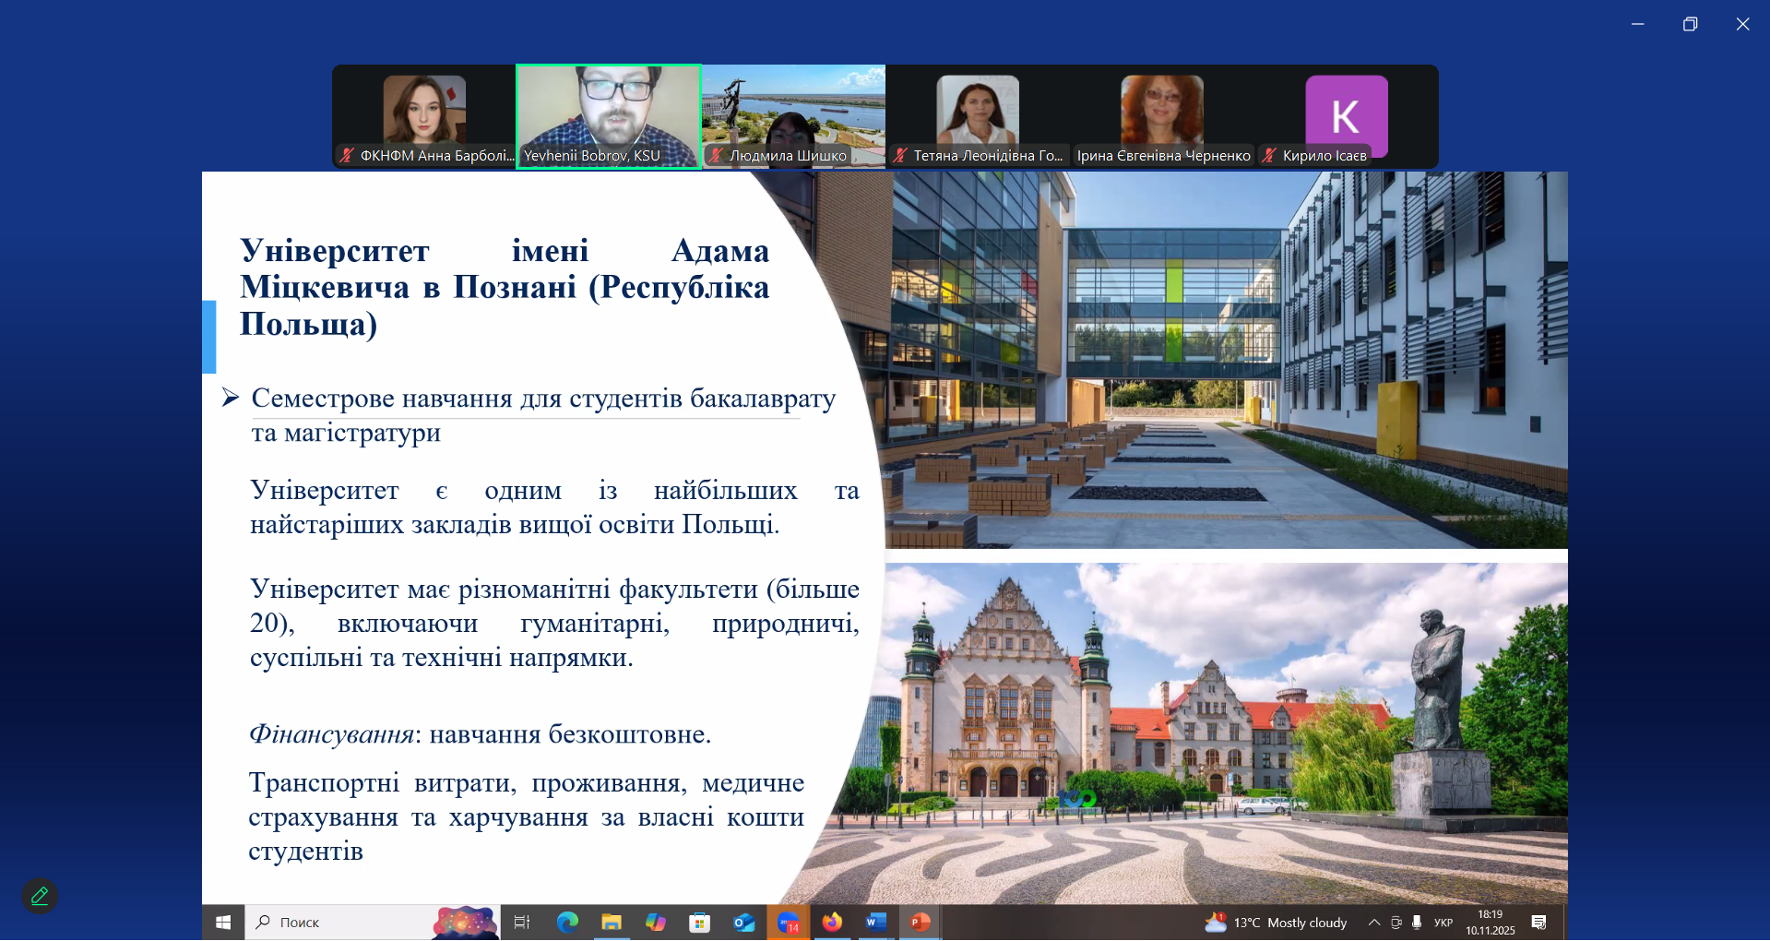Open Outlook from the taskbar
This screenshot has height=941, width=1770.
tap(744, 922)
